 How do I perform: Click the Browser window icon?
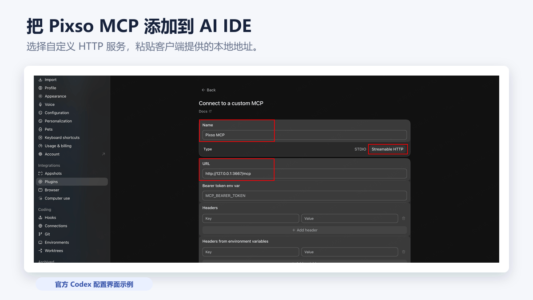pyautogui.click(x=40, y=190)
